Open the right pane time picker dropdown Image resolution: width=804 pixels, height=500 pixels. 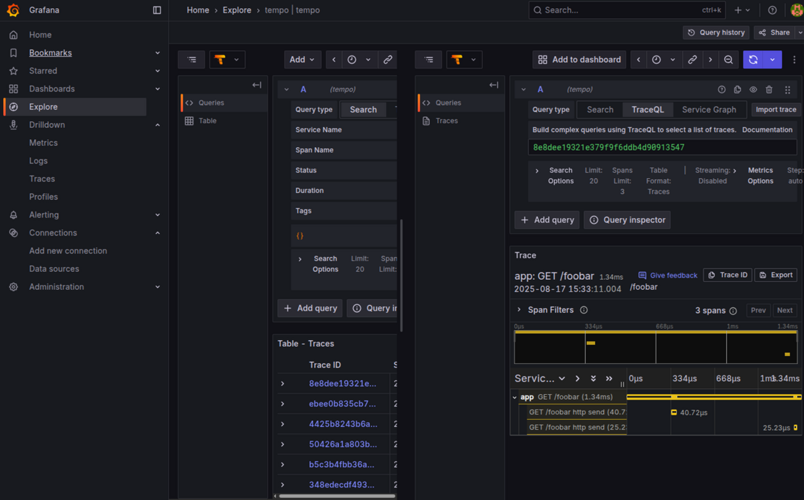664,59
